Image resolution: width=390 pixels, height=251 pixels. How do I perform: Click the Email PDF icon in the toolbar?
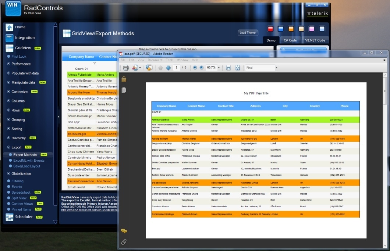134,68
